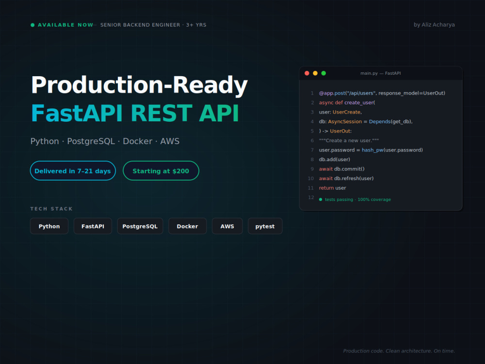The width and height of the screenshot is (485, 364).
Task: Click the 'Production-Ready' headline
Action: point(139,85)
